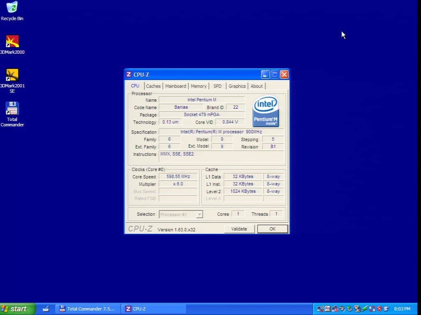Open the About tab
421x315 pixels.
click(x=257, y=86)
